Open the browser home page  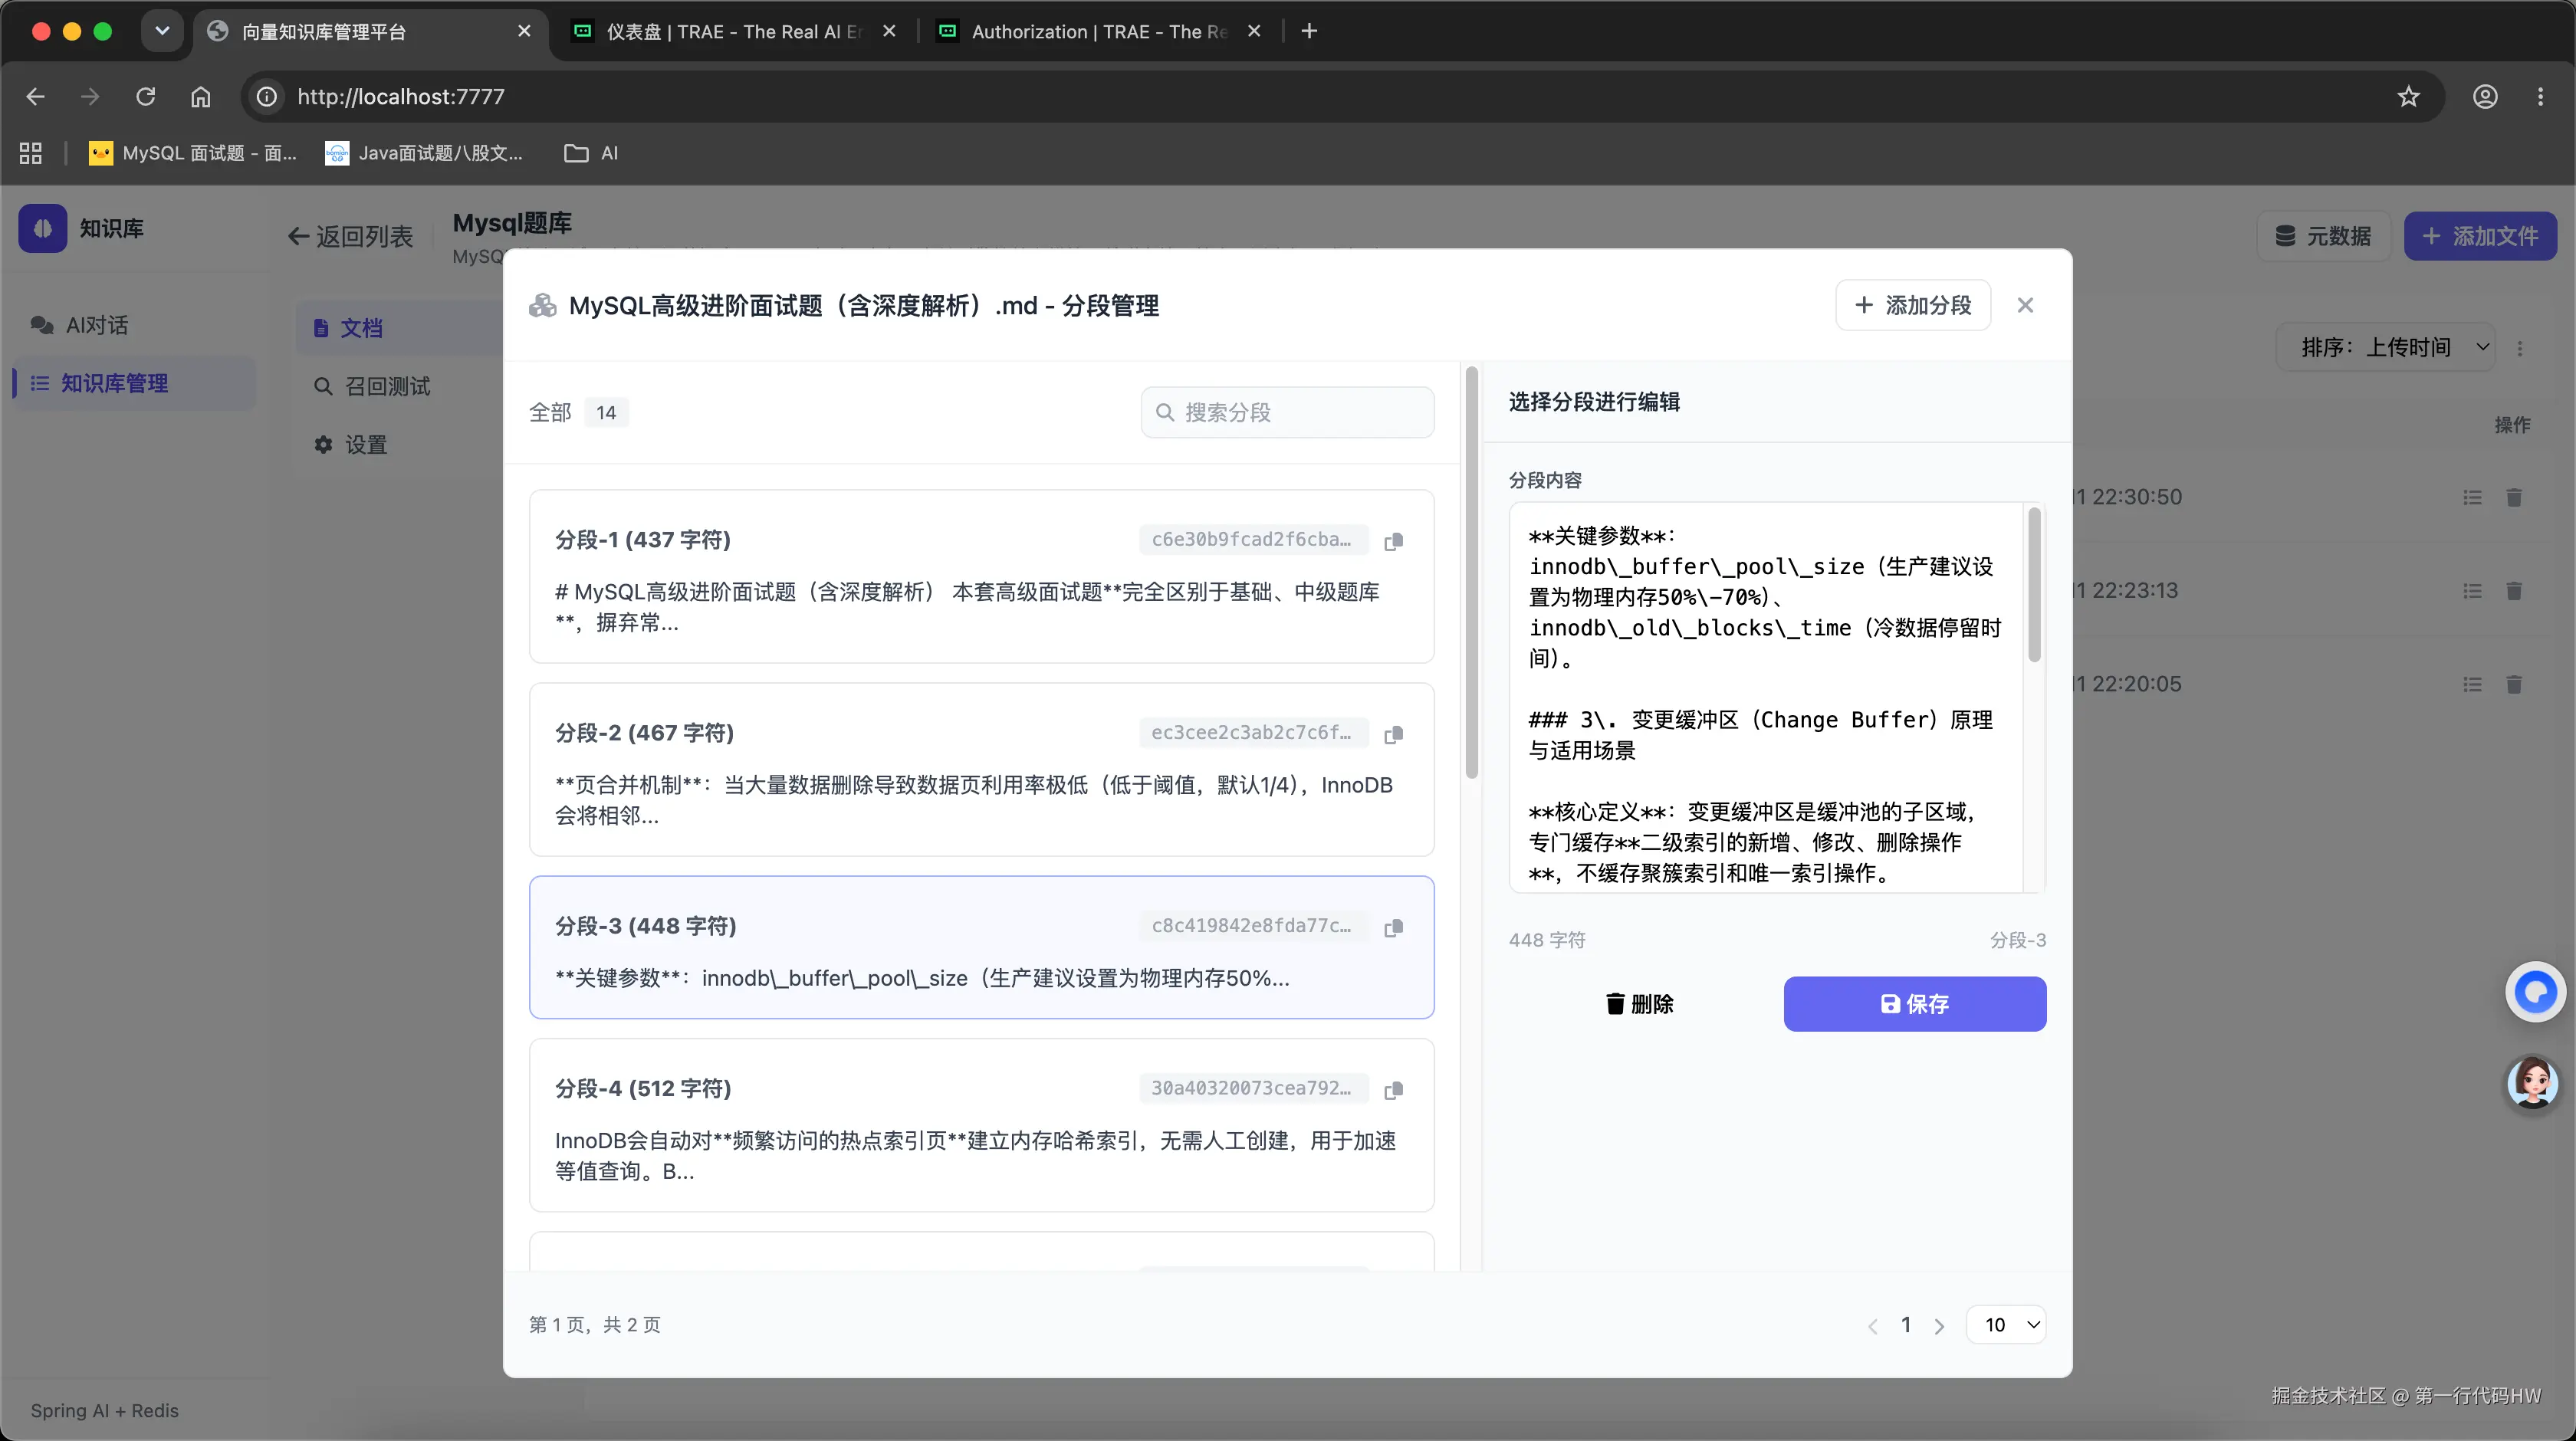coord(201,96)
